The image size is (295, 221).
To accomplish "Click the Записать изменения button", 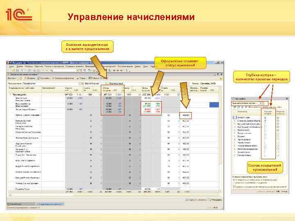I will [x=196, y=200].
